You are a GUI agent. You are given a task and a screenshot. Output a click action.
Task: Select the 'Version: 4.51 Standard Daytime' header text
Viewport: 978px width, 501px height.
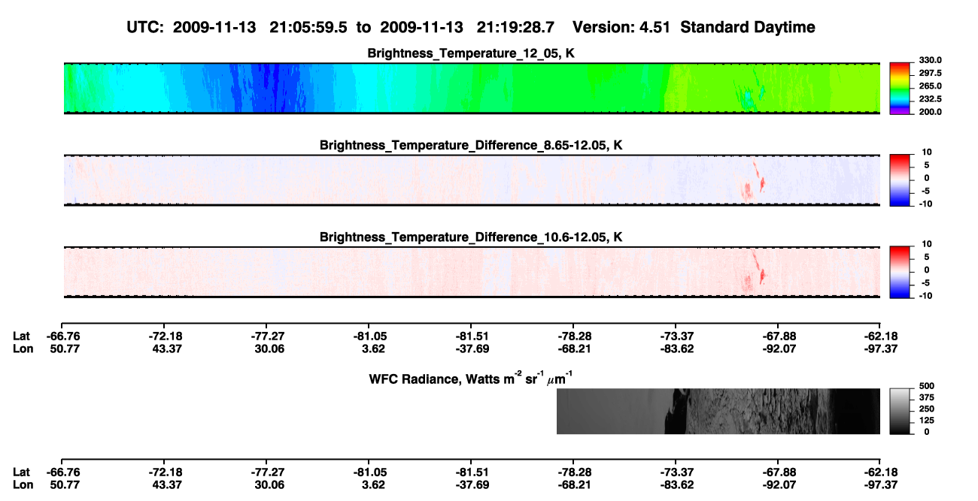(x=694, y=27)
